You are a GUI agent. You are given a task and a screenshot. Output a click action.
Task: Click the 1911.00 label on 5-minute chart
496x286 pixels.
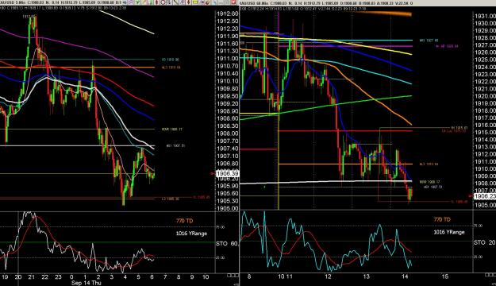(x=227, y=59)
